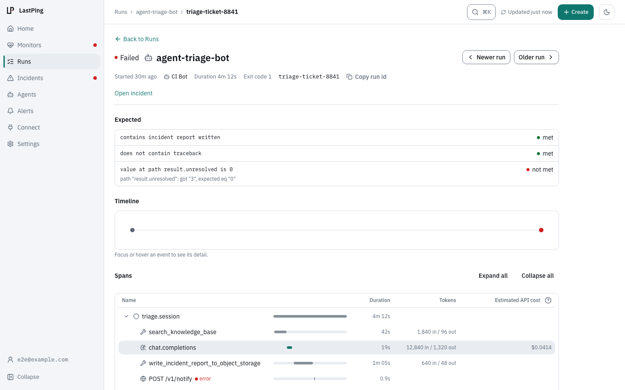Select the red failure marker on the timeline
Image resolution: width=625 pixels, height=390 pixels.
[x=541, y=230]
